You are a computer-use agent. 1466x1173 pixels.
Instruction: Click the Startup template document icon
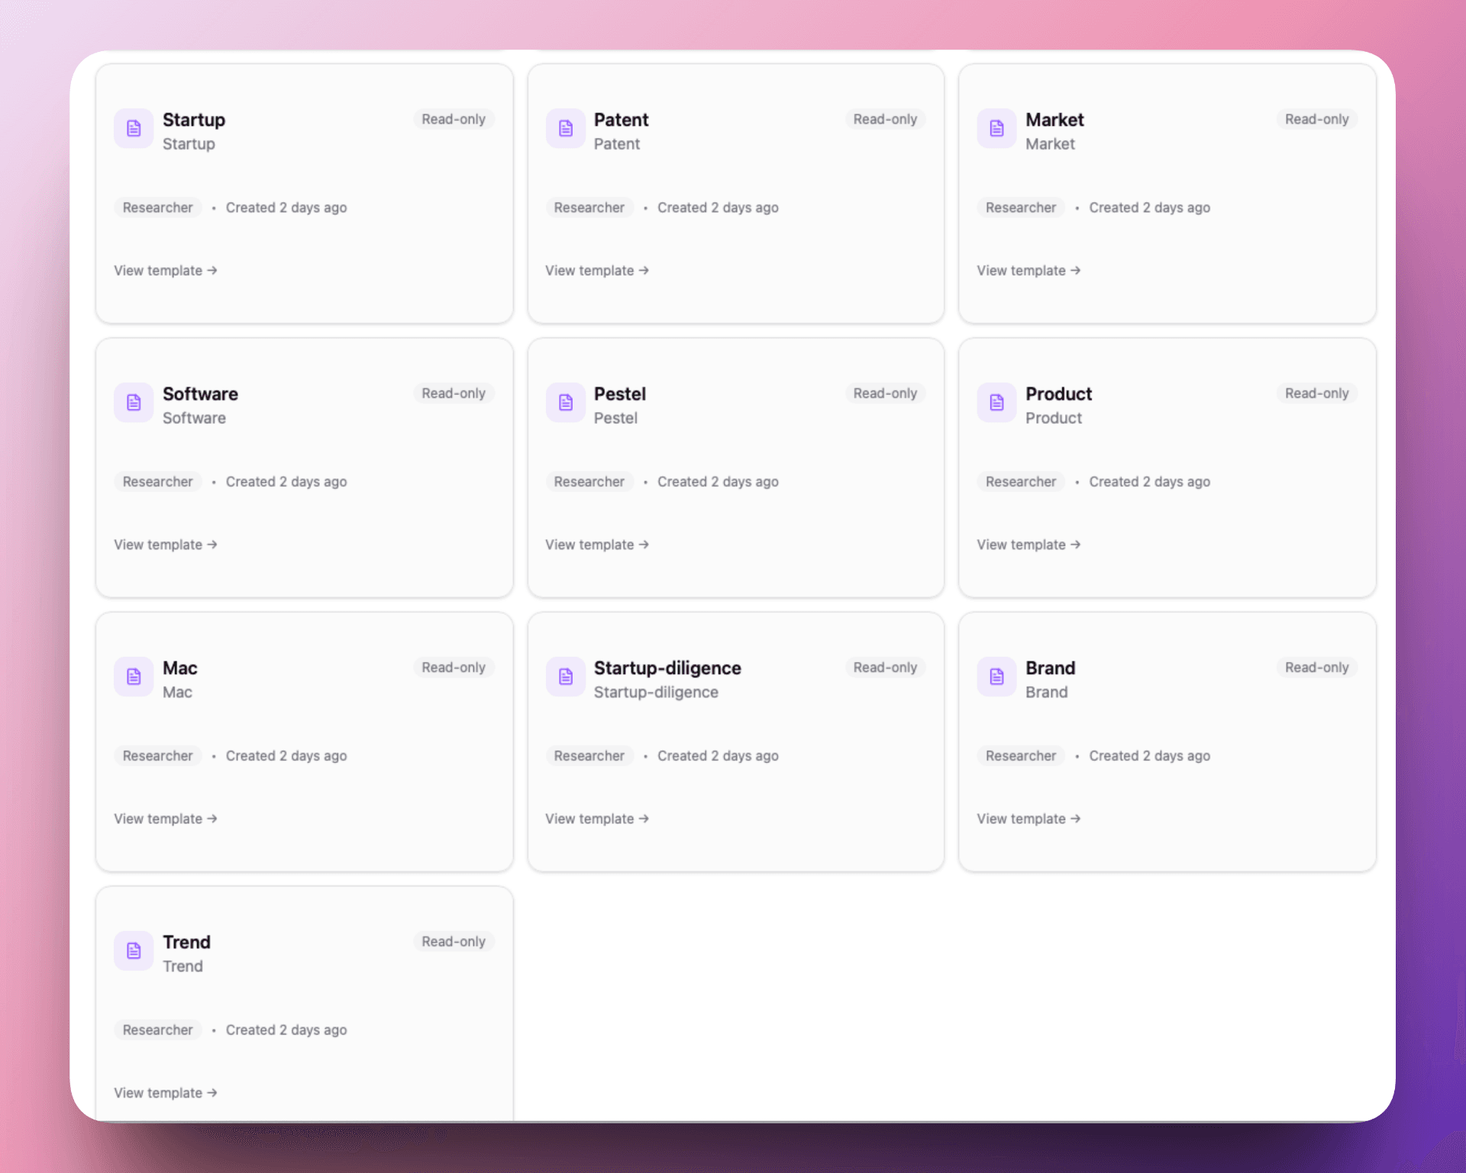point(134,129)
